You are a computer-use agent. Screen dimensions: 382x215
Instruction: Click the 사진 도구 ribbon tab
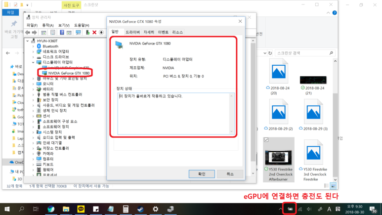pos(71,5)
